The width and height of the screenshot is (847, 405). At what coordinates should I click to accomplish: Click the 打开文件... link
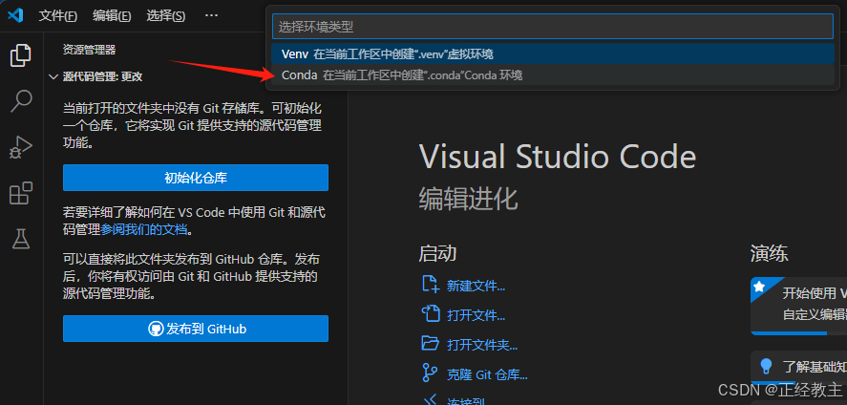click(x=476, y=315)
